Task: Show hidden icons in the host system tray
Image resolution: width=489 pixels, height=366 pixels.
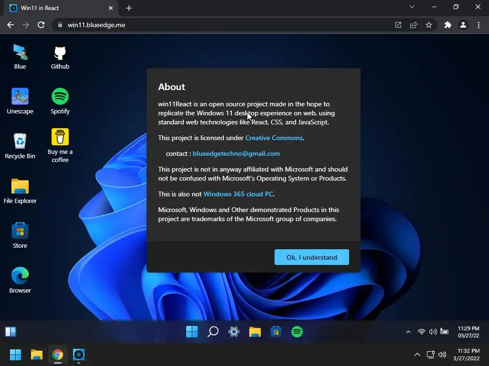Action: click(417, 355)
